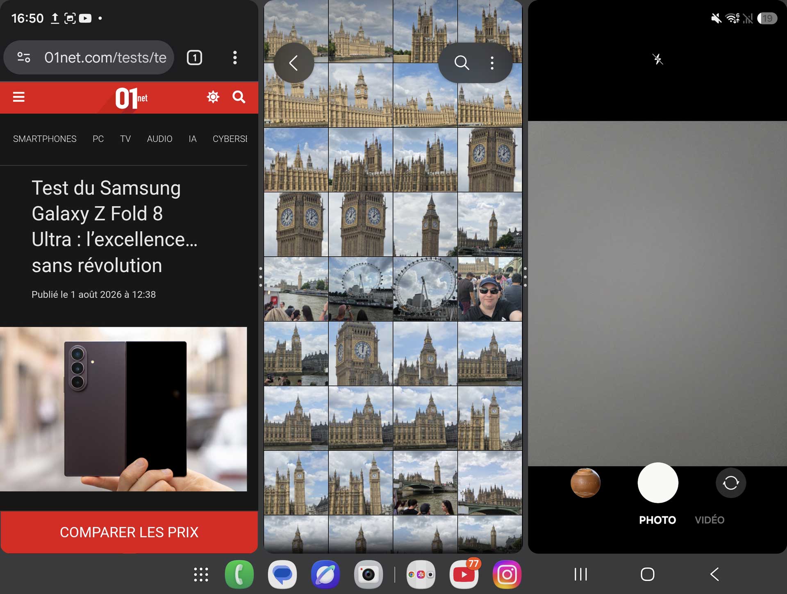
Task: Tap the battery indicator showing 19
Action: point(767,18)
